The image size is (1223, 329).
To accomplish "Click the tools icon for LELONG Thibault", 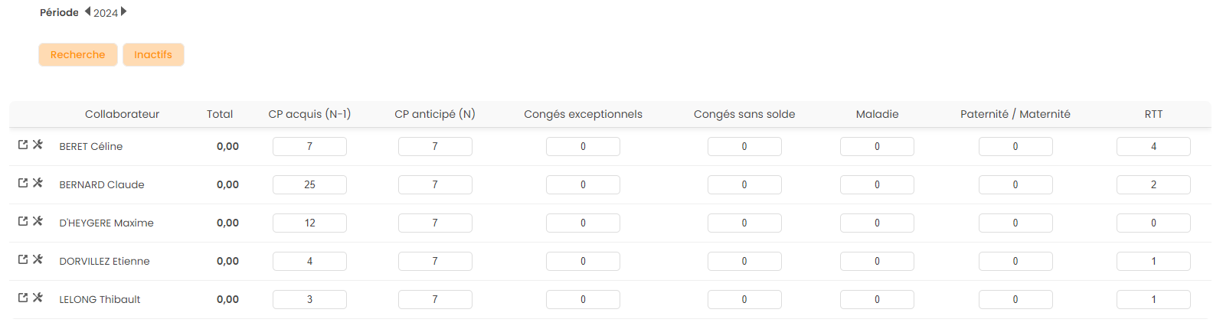I will (x=38, y=298).
